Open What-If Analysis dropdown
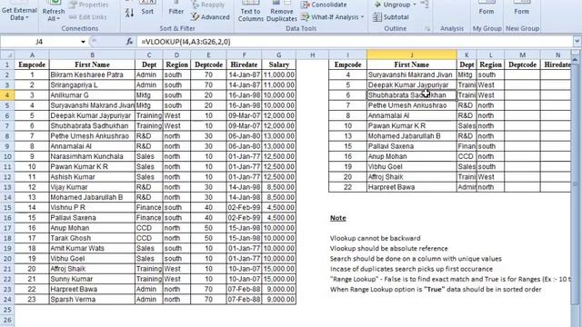582x327 pixels. (332, 17)
